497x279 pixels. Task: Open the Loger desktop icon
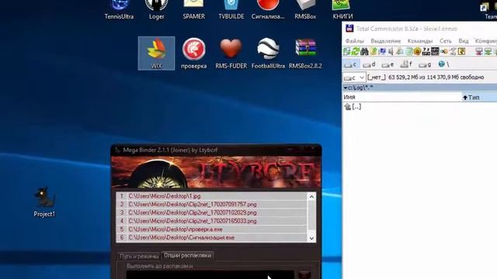(156, 9)
